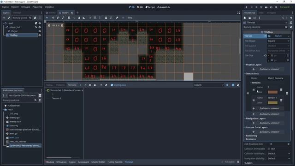Switch to the AssetLib workspace
Screen dimensions: 295x166
pos(164,7)
